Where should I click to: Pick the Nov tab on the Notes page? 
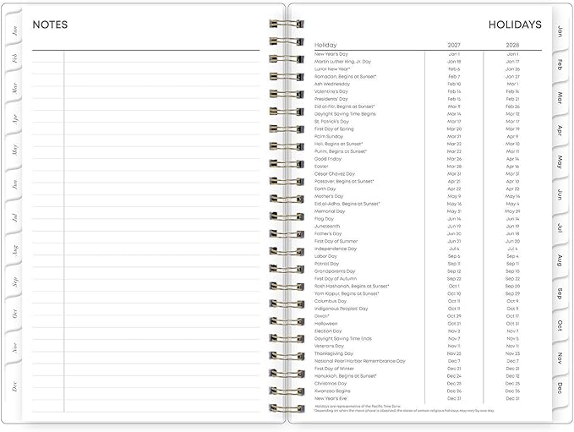[x=14, y=347]
